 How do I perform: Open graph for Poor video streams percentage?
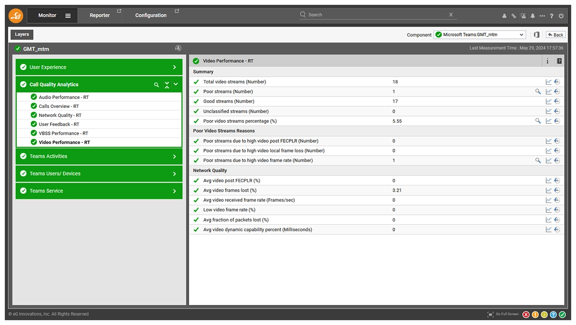[x=549, y=121]
